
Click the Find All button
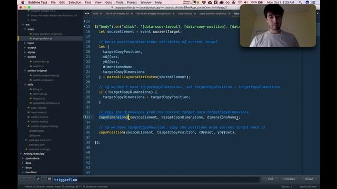coord(309,179)
